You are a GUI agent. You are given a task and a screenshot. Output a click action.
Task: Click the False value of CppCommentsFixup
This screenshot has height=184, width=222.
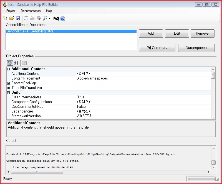pos(81,106)
